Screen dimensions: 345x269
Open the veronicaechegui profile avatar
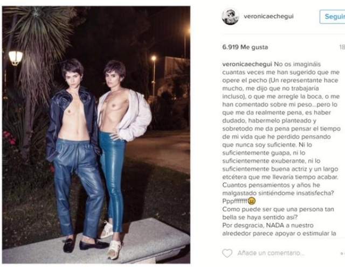click(x=230, y=17)
